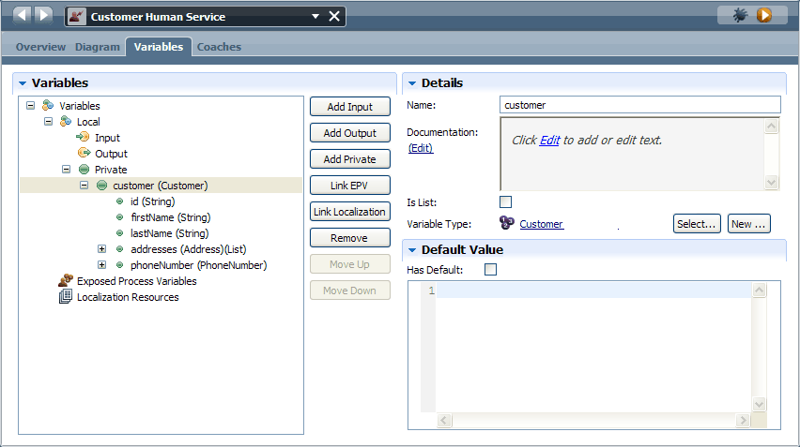Click the Add Private button
Viewport: 800px width, 447px height.
pos(350,159)
